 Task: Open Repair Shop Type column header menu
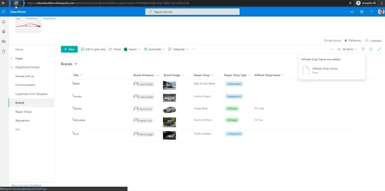tap(237, 75)
